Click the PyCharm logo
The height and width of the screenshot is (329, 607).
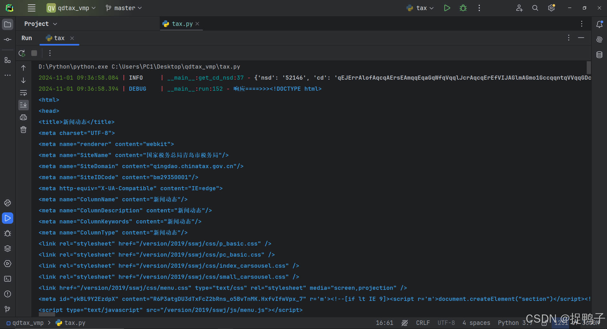[9, 8]
